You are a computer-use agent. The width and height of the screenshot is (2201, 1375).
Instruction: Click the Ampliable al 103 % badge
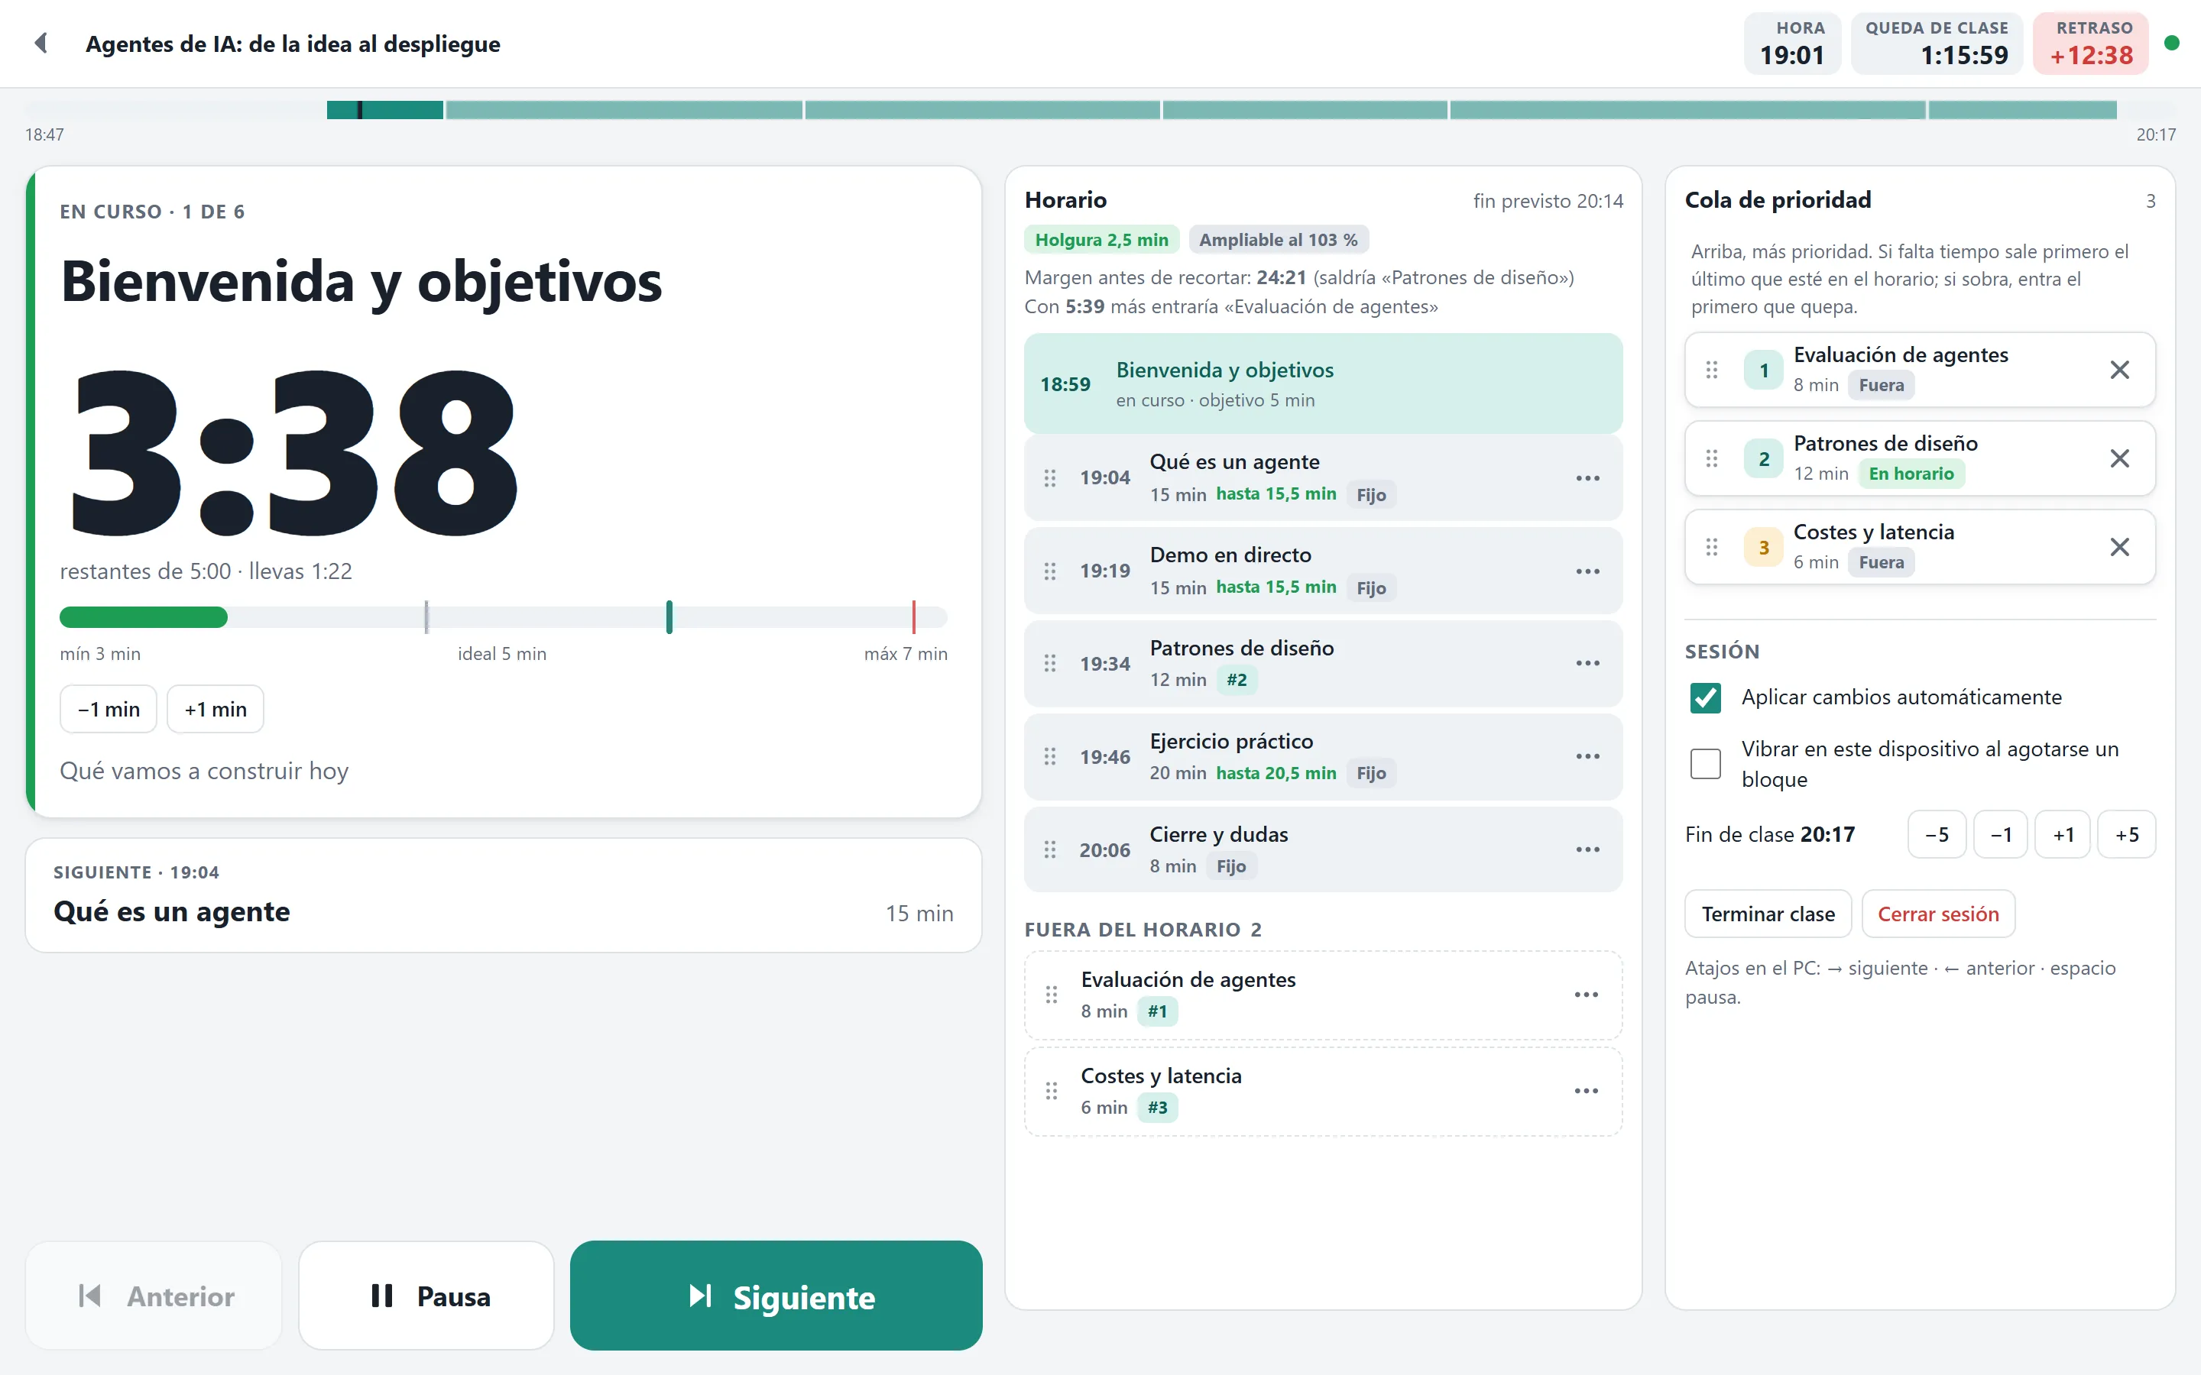[x=1278, y=240]
